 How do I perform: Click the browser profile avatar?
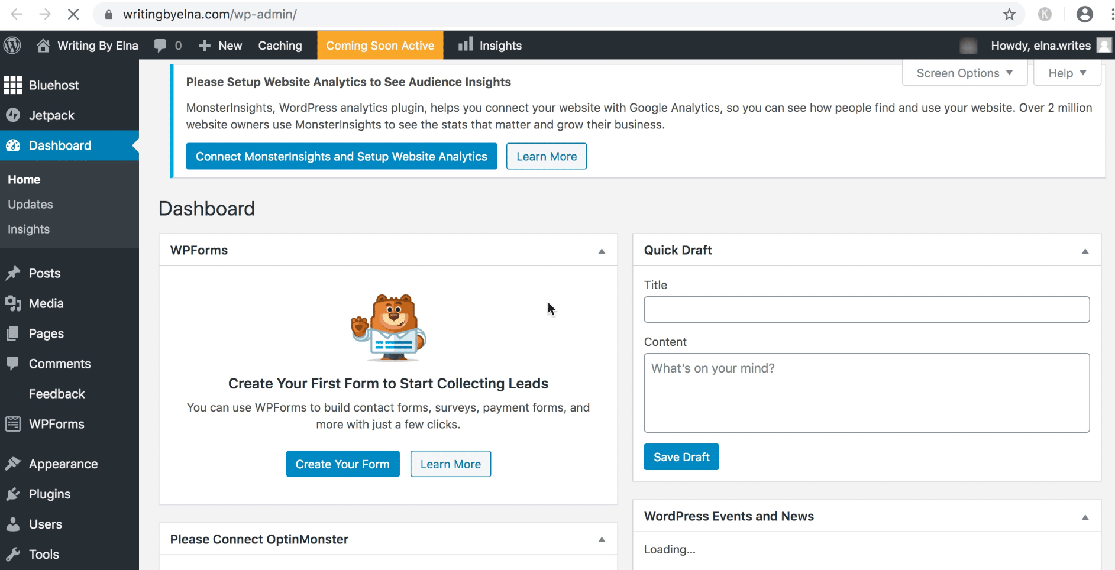point(1085,14)
